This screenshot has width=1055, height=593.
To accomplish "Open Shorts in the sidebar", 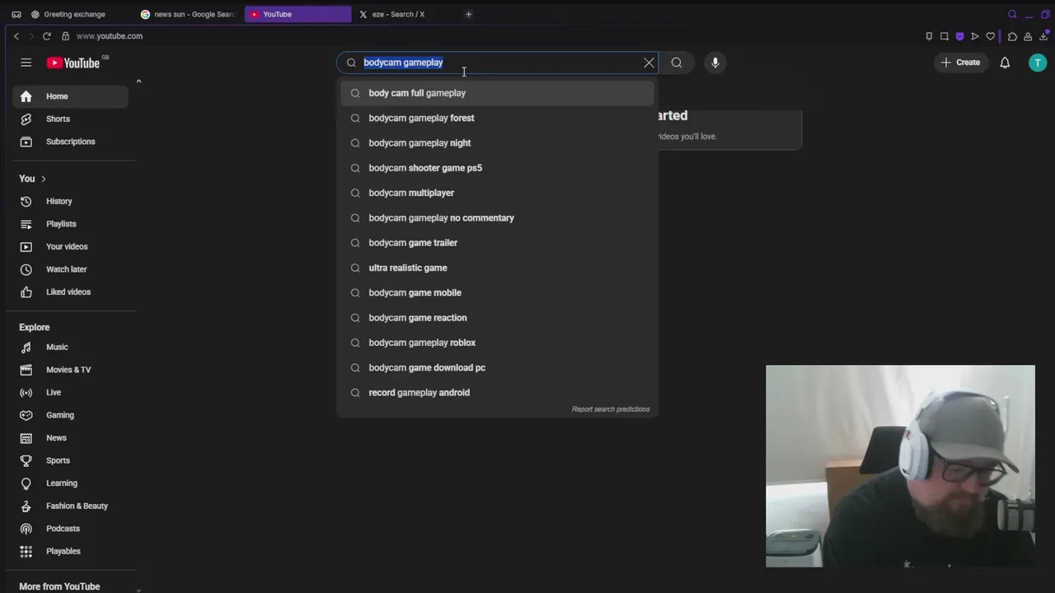I will pos(70,119).
